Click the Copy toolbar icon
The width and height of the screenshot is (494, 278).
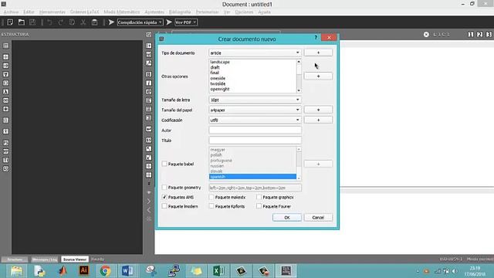72,22
